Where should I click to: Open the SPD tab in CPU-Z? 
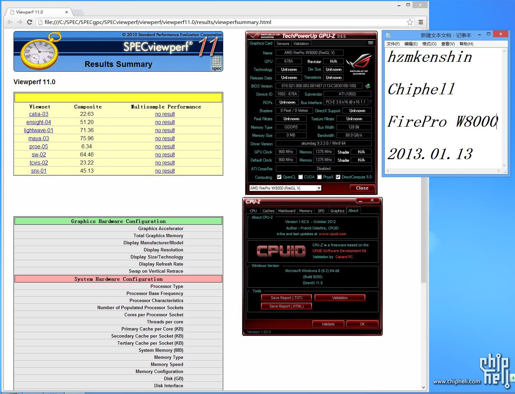coord(321,211)
